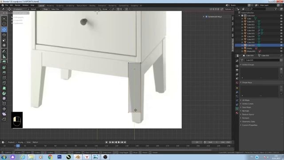This screenshot has width=284, height=160.
Task: Open the World properties tab
Action: click(237, 83)
